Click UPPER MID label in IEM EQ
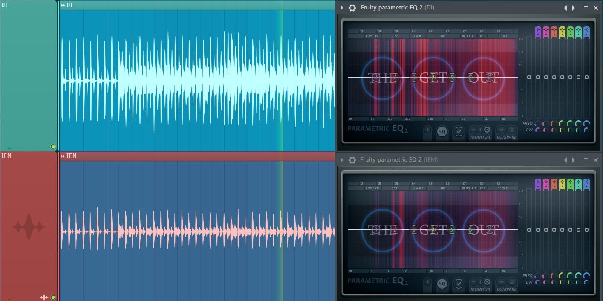The height and width of the screenshot is (301, 603). 469,188
